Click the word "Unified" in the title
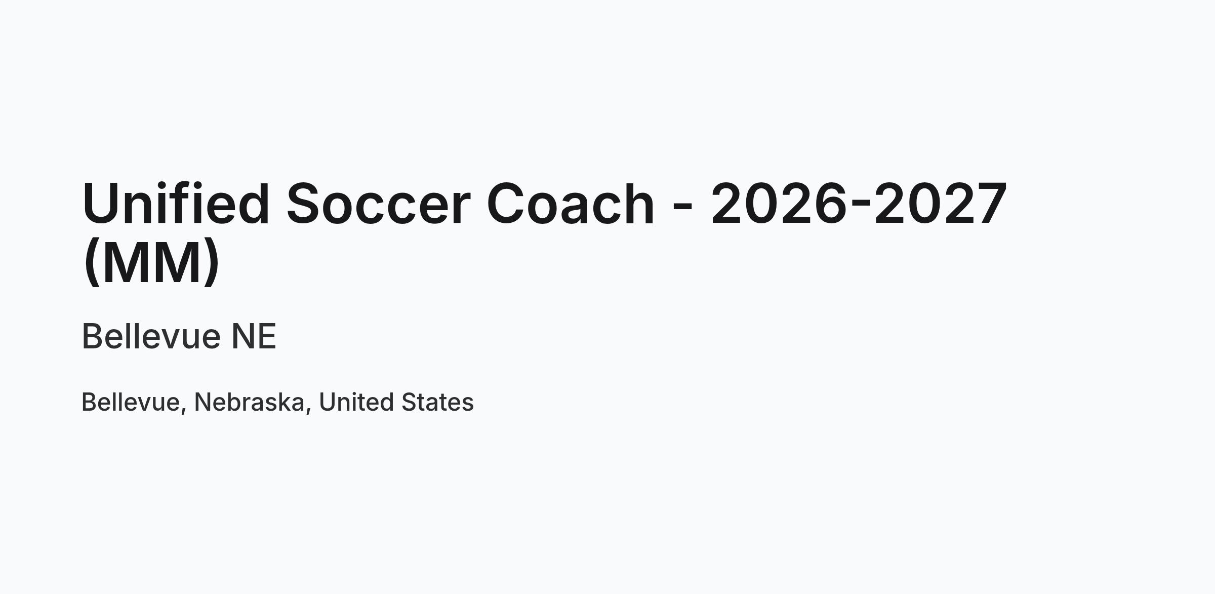This screenshot has width=1215, height=594. click(176, 203)
